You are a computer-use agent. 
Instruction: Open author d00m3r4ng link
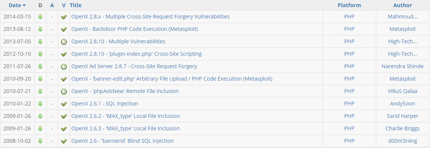pos(402,141)
